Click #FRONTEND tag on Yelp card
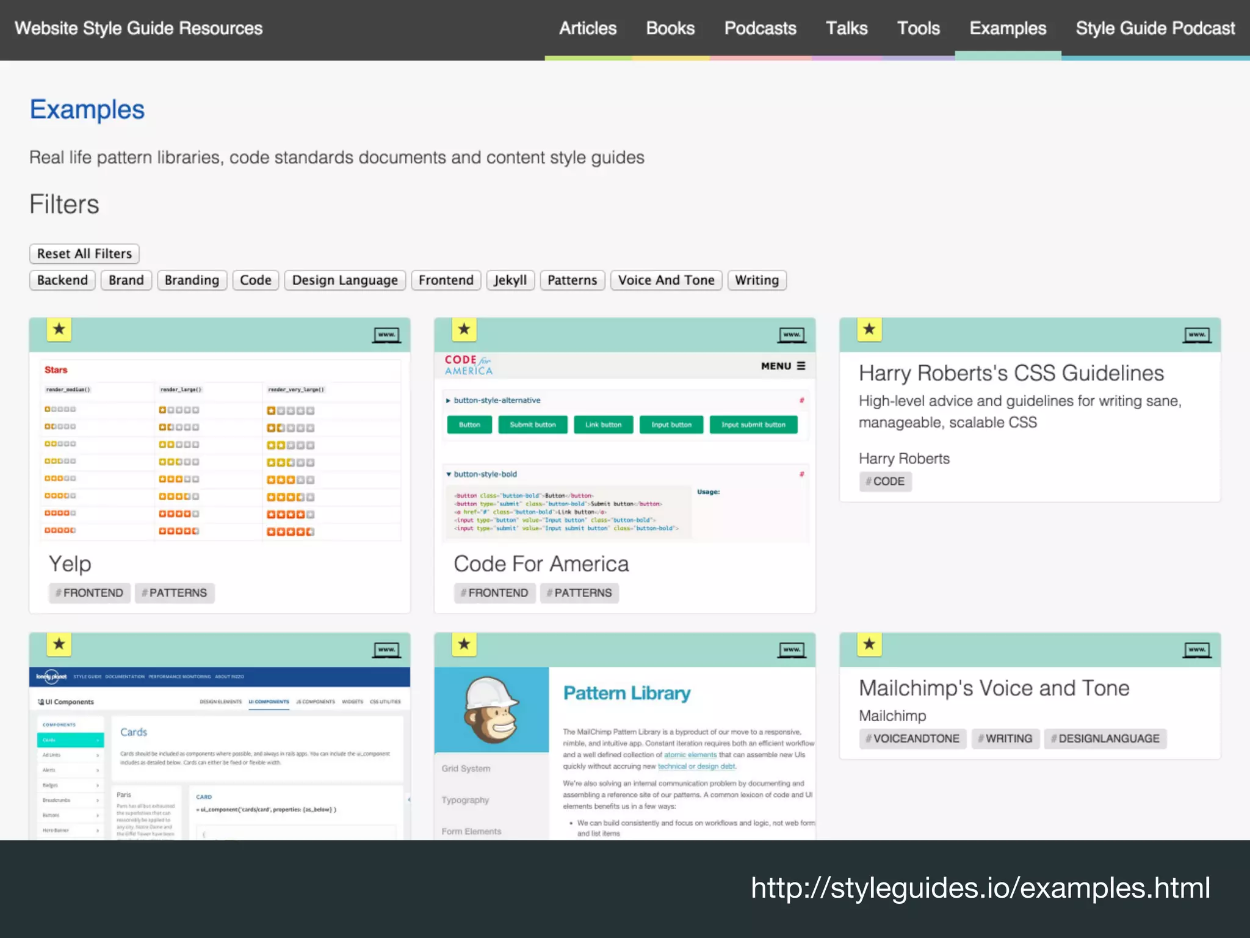 (x=89, y=593)
